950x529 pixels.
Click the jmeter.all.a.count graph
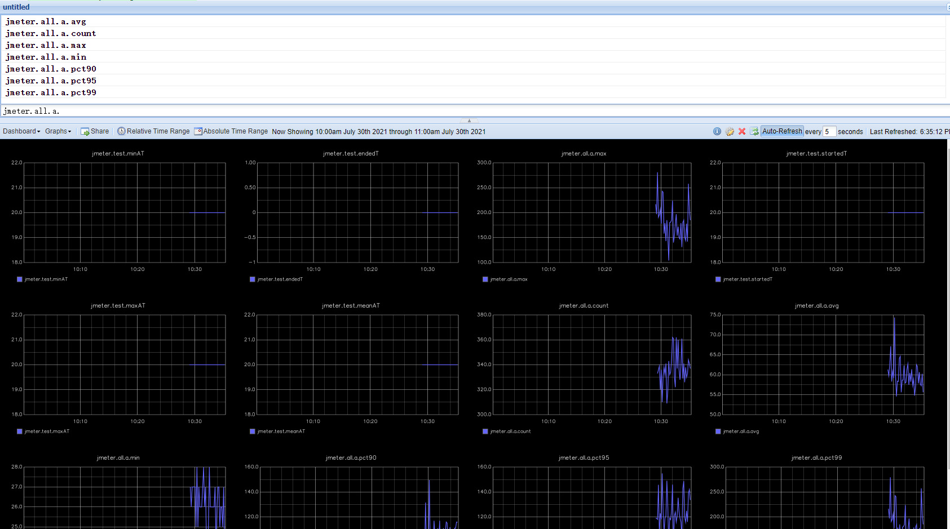point(591,364)
